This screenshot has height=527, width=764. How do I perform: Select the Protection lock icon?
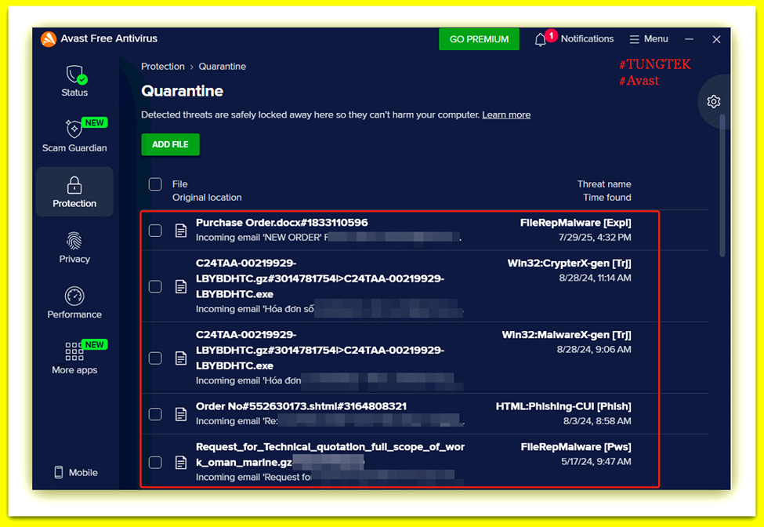pyautogui.click(x=74, y=186)
